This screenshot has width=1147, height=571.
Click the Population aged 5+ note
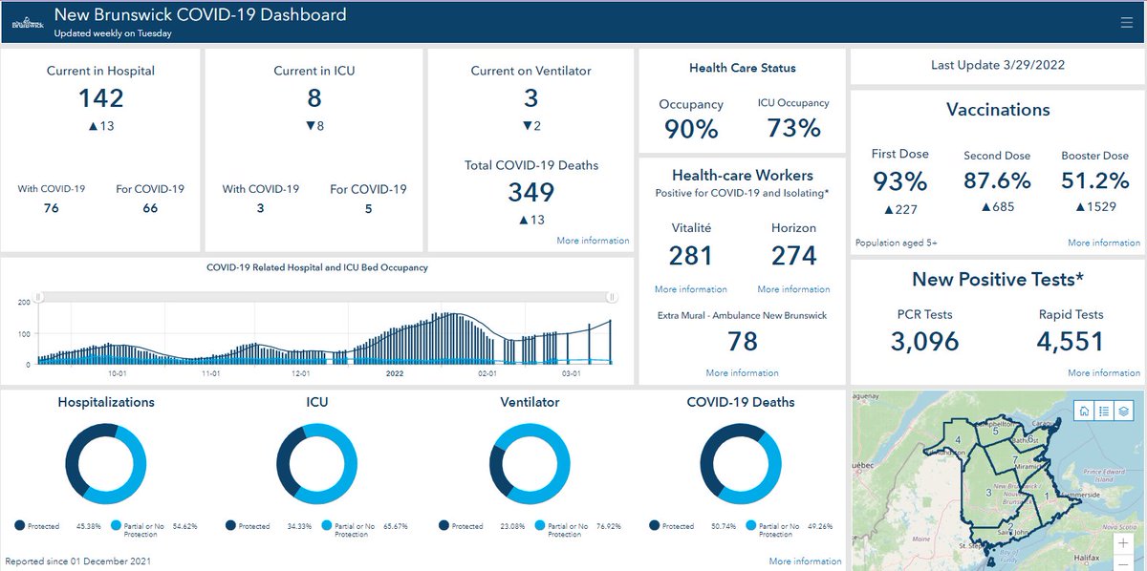point(897,243)
